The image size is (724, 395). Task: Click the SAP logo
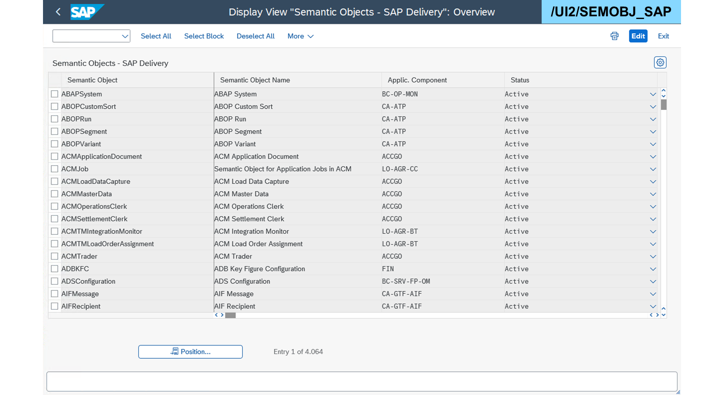point(87,12)
